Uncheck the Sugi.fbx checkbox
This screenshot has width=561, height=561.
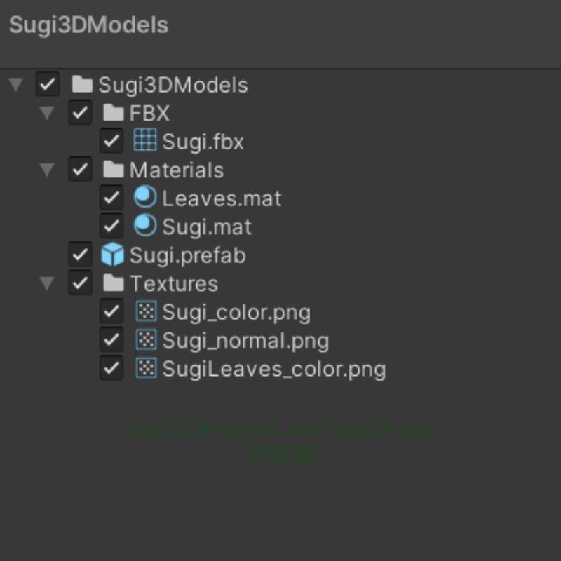click(x=111, y=142)
